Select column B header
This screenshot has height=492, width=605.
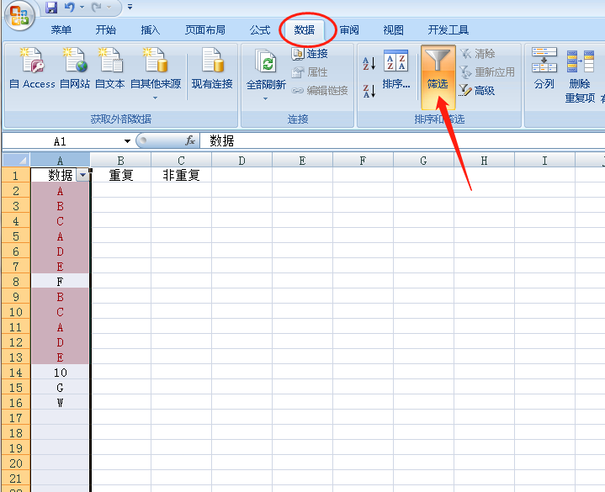coord(121,160)
